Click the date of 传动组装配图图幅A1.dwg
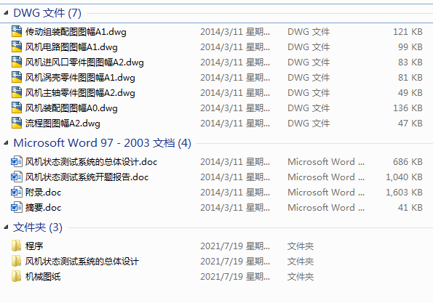This screenshot has width=433, height=303. [x=235, y=32]
